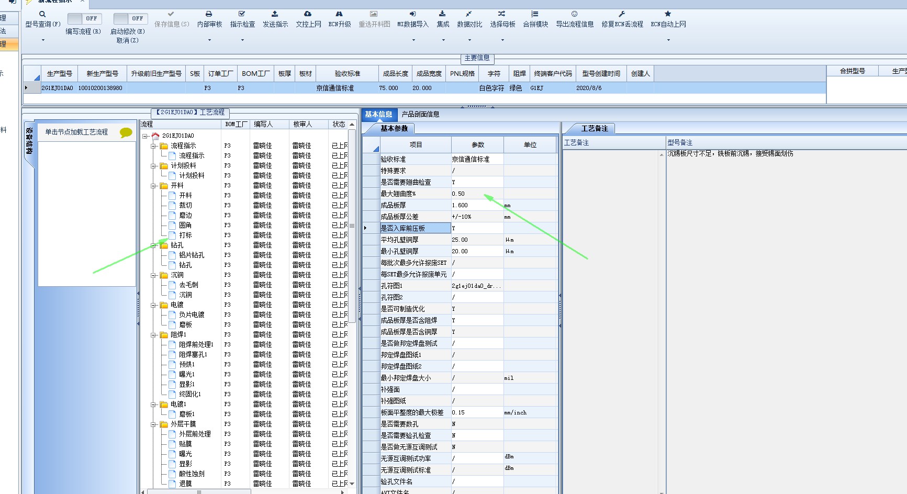Toggle the 启动修改(E) OFF switch

(131, 19)
